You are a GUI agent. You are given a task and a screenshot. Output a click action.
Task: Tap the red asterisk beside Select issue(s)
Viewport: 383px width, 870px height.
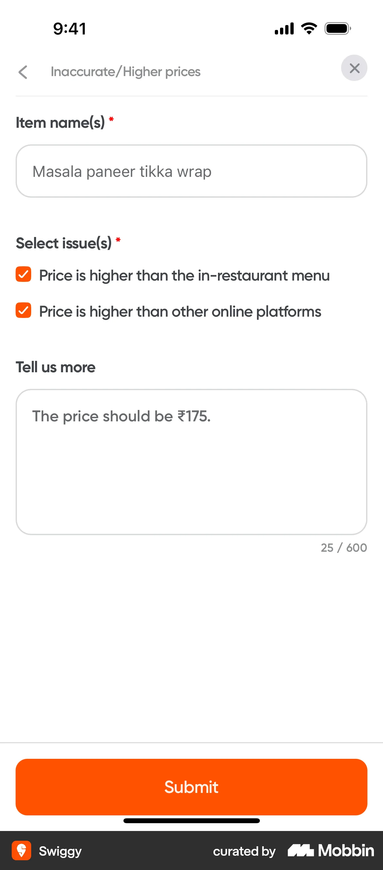click(x=118, y=240)
